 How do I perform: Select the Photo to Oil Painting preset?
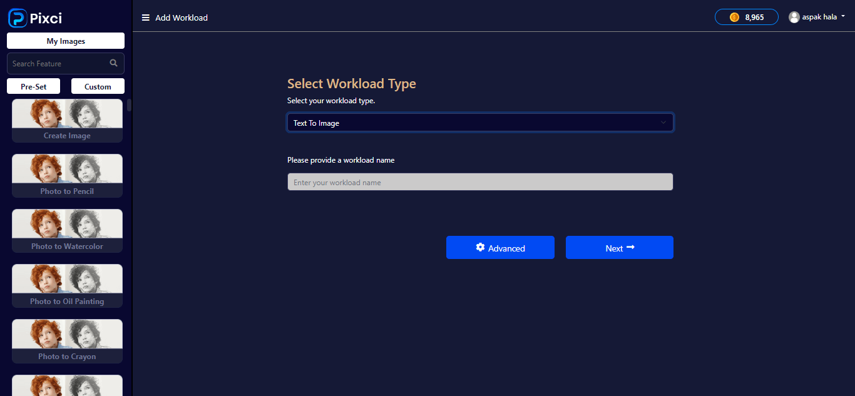click(67, 286)
